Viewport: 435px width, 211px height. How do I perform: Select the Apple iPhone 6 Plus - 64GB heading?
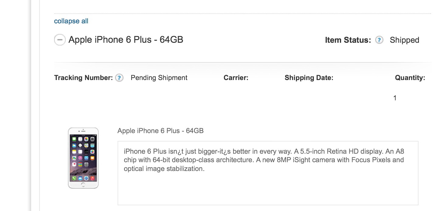coord(126,40)
